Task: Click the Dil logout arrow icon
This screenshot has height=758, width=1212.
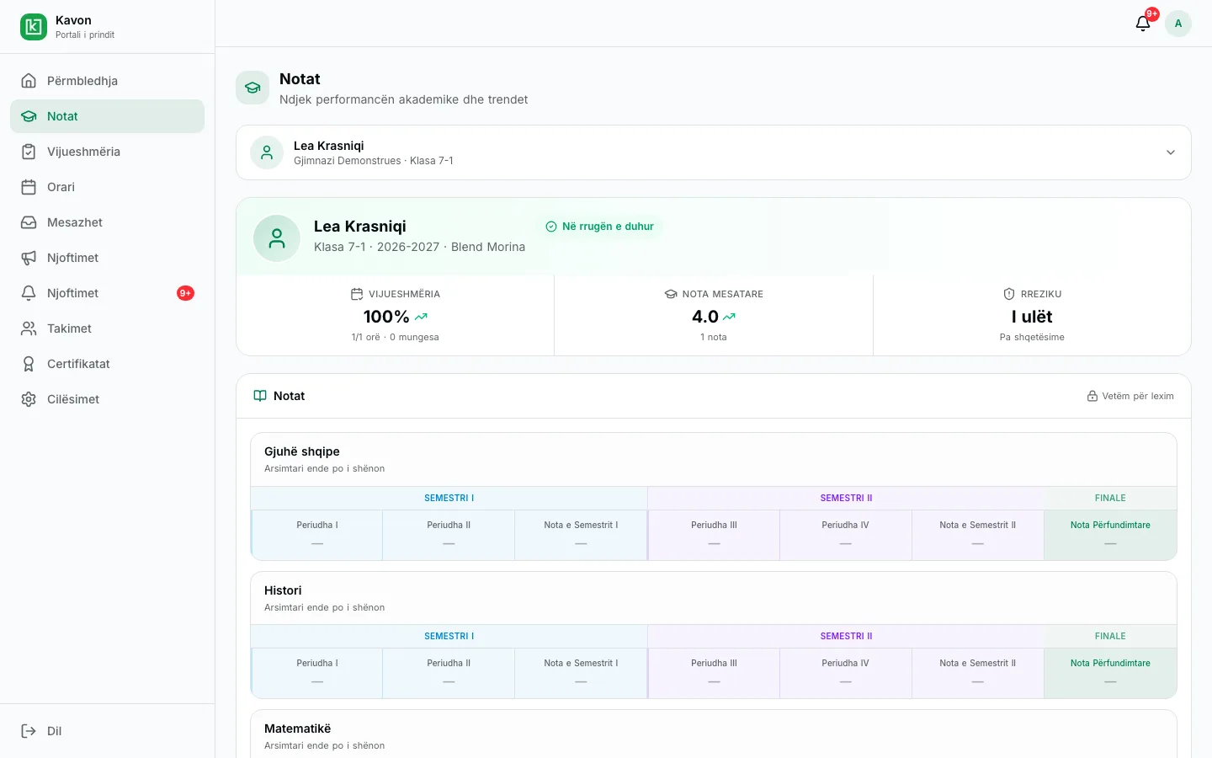Action: [x=29, y=731]
